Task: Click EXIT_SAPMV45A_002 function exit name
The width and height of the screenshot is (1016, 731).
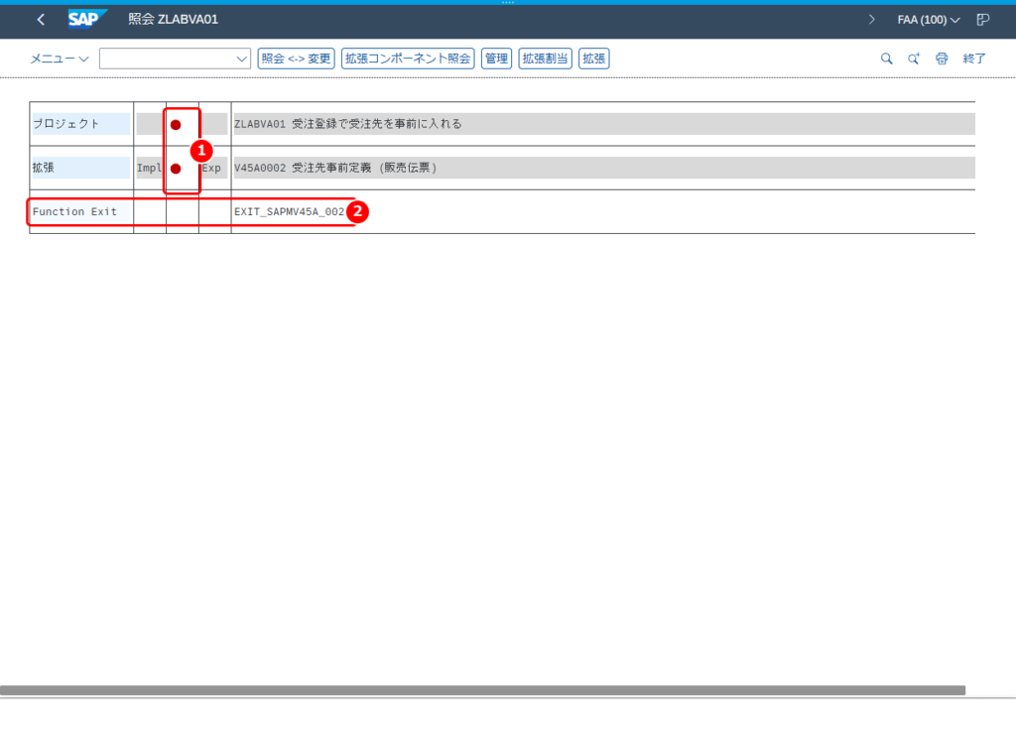Action: coord(289,211)
